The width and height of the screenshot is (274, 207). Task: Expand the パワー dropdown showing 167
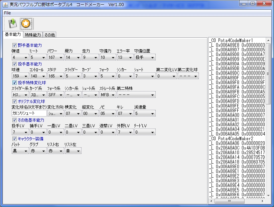point(55,57)
